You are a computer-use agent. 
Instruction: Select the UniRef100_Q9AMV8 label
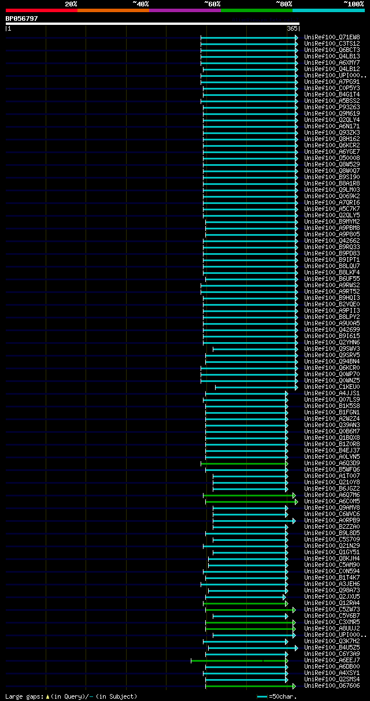(332, 507)
